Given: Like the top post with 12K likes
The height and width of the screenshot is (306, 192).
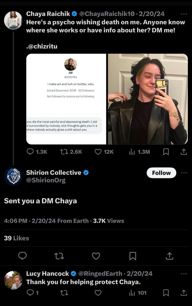Looking at the screenshot, I should tap(98, 152).
